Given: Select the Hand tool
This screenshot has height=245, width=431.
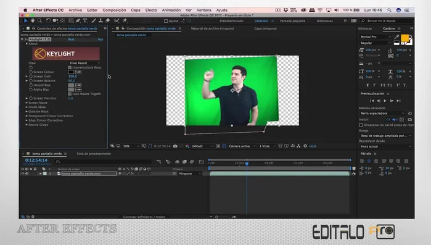Looking at the screenshot, I should (33, 20).
